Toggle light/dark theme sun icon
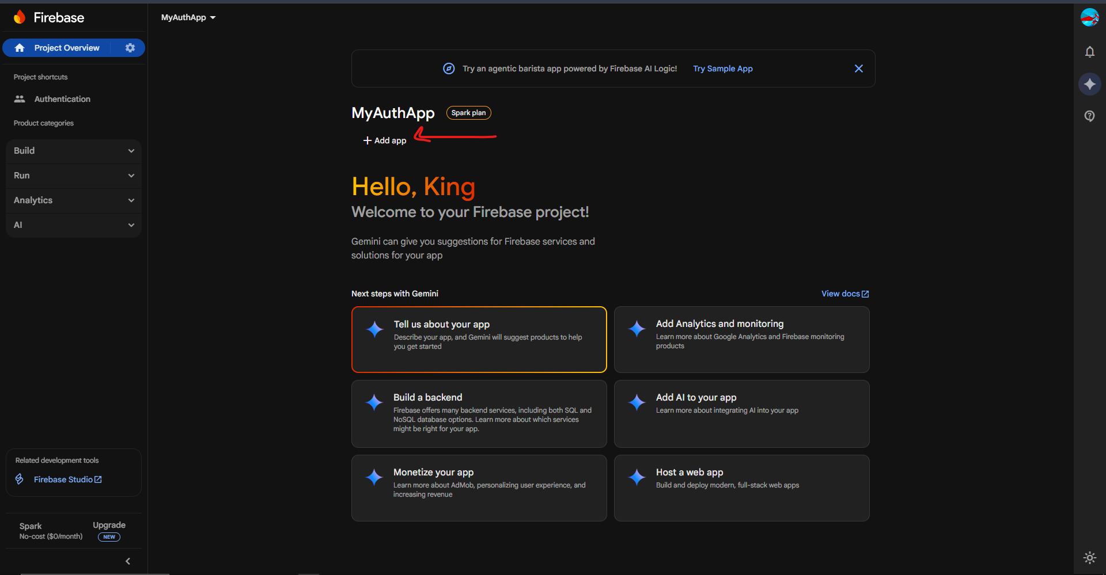This screenshot has width=1106, height=575. [x=1089, y=557]
